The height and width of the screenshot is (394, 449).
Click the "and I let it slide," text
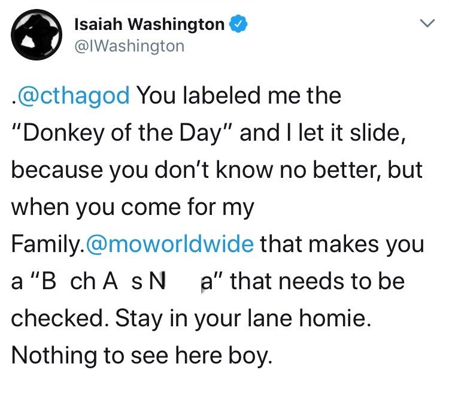tap(323, 133)
